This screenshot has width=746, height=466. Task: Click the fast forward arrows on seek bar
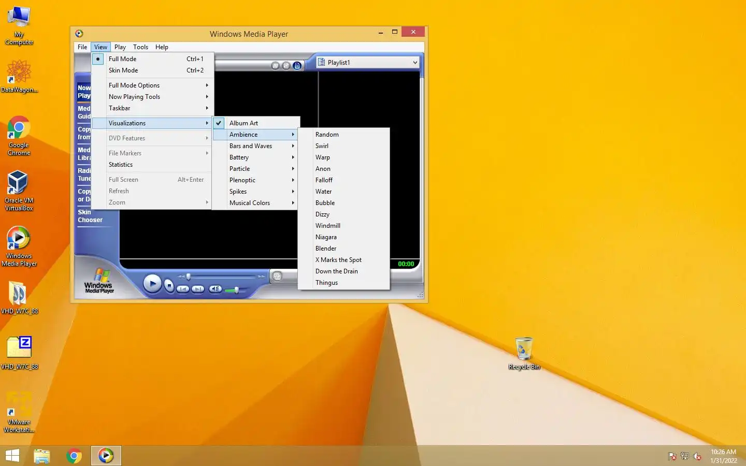pos(261,276)
